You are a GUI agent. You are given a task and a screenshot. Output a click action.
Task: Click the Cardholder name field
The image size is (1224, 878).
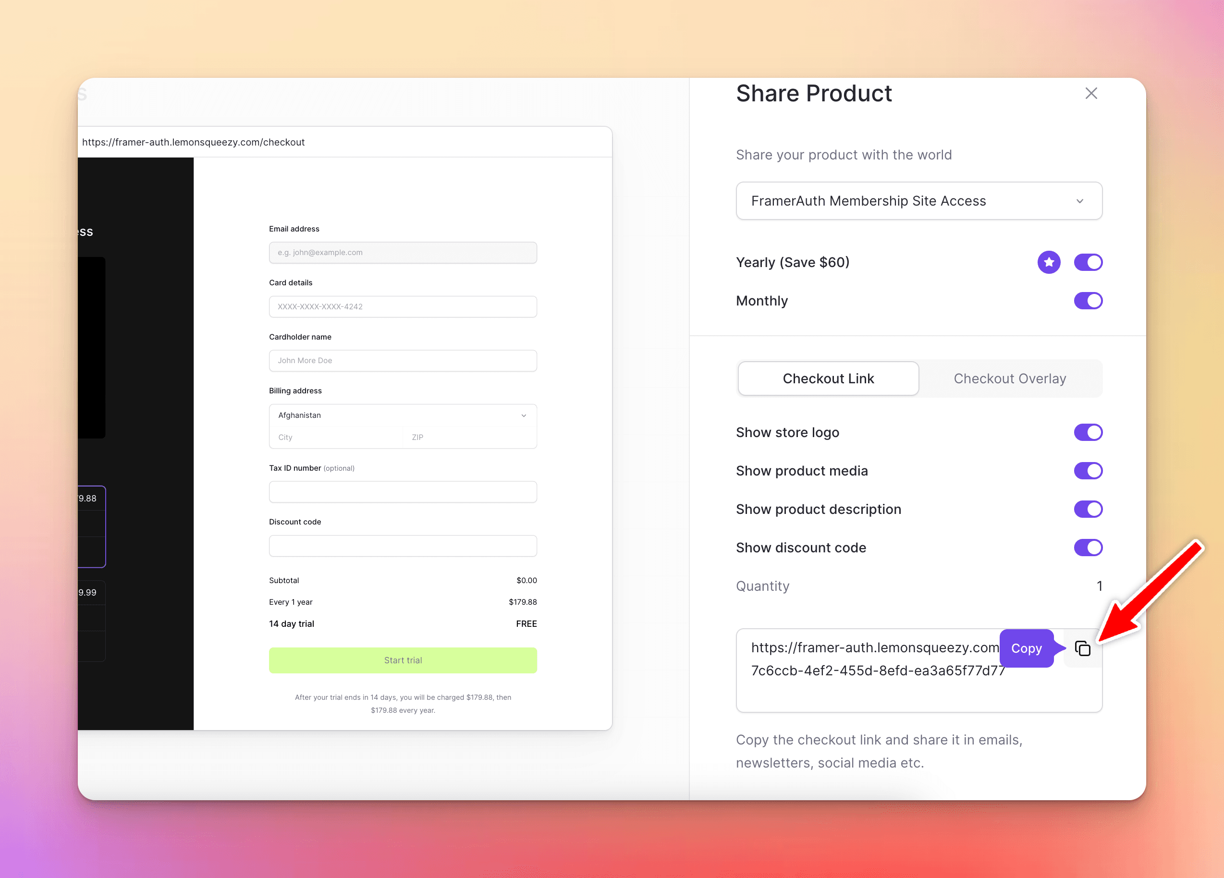[x=403, y=361]
